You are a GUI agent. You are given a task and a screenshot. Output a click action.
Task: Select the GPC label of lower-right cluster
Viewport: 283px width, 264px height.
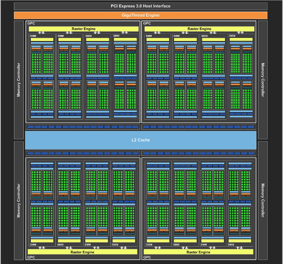147,257
